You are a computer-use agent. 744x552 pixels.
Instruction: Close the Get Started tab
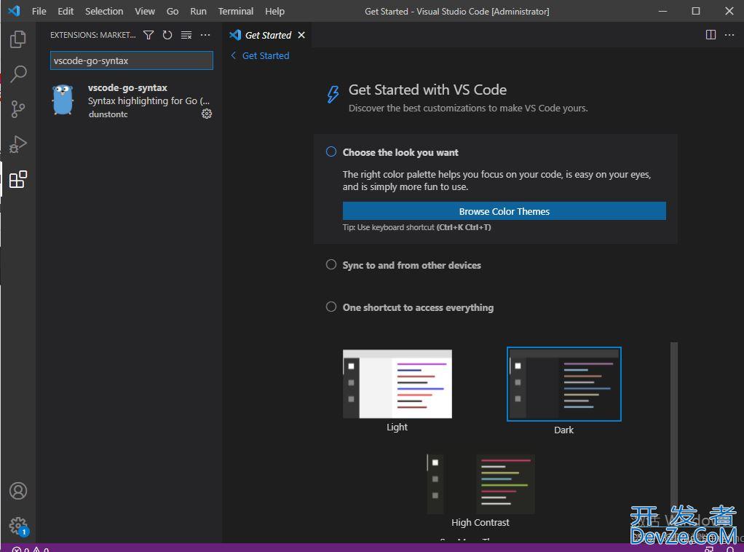pyautogui.click(x=301, y=35)
